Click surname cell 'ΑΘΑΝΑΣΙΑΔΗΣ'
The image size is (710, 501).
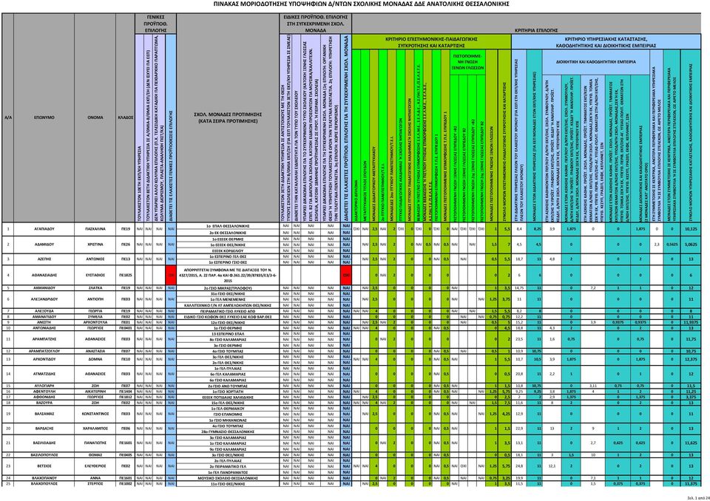[x=44, y=275]
